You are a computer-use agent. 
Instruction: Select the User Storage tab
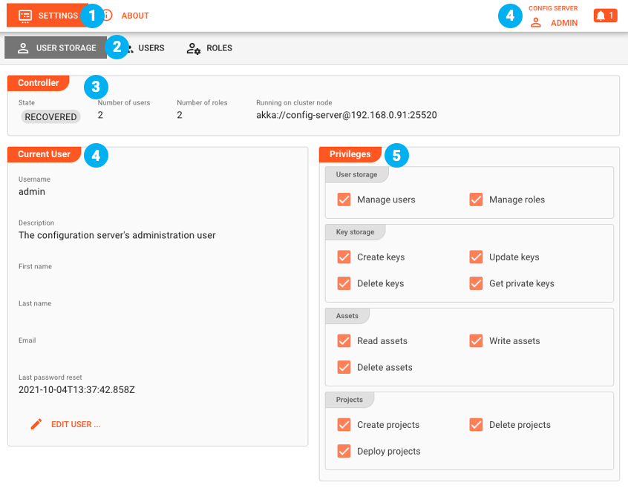coord(65,48)
